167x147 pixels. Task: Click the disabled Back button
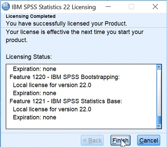92,140
